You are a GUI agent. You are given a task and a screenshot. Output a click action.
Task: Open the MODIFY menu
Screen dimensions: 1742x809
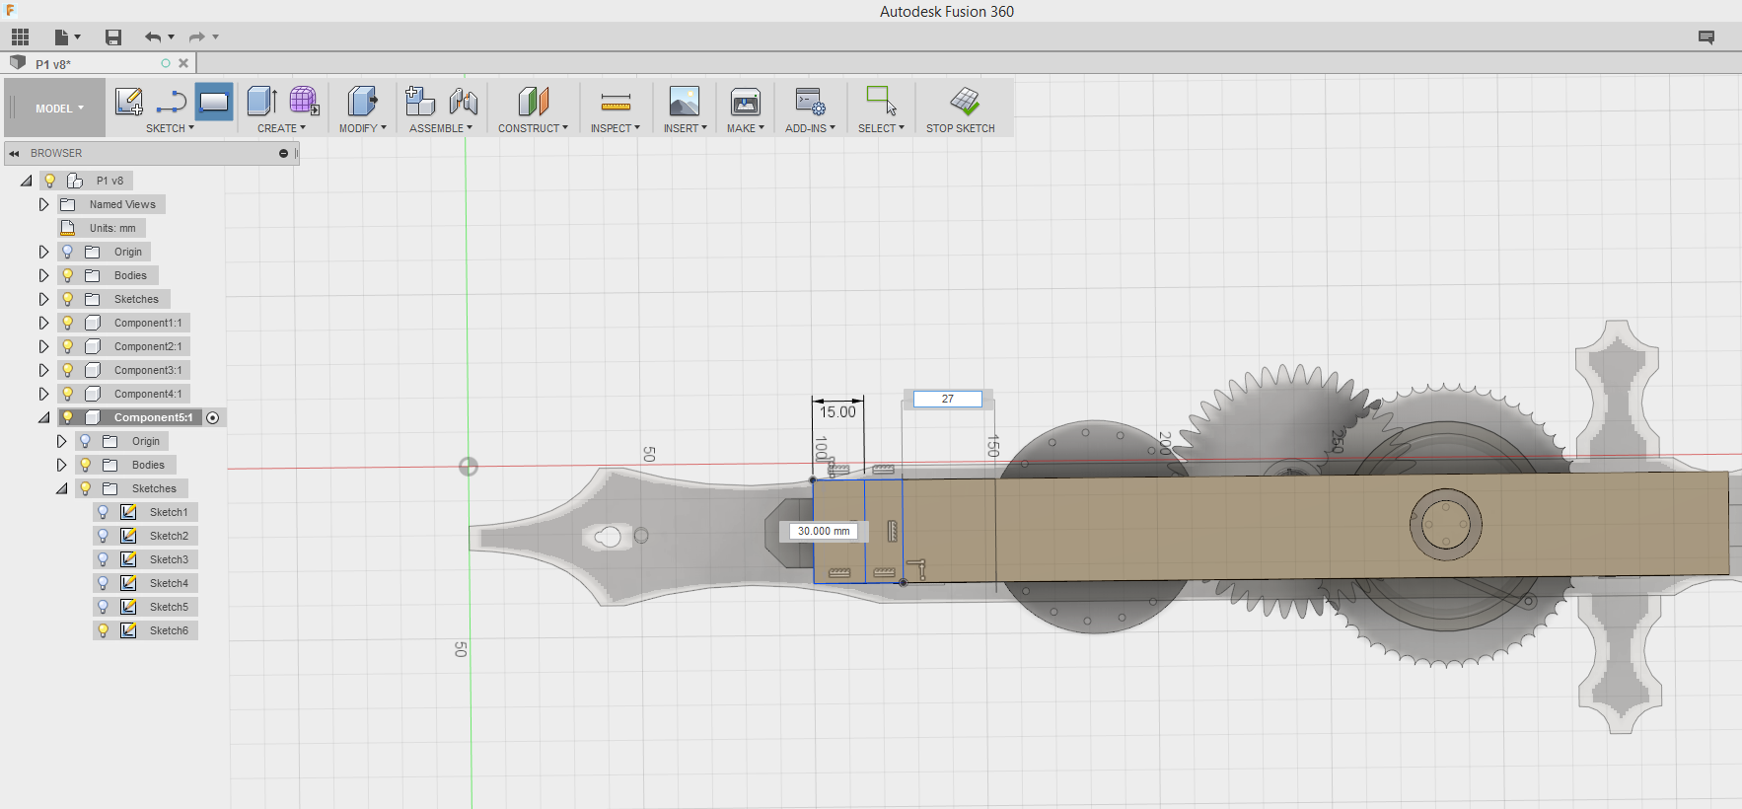coord(362,128)
